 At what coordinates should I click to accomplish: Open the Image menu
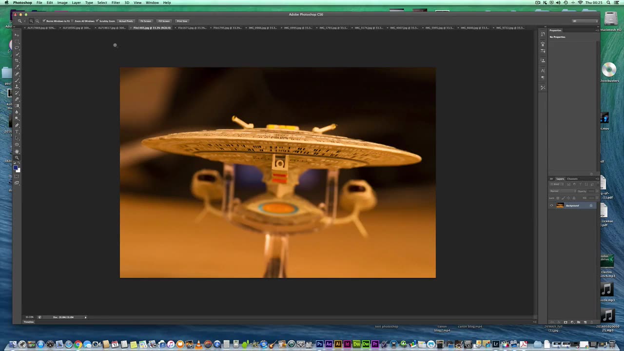[x=62, y=3]
